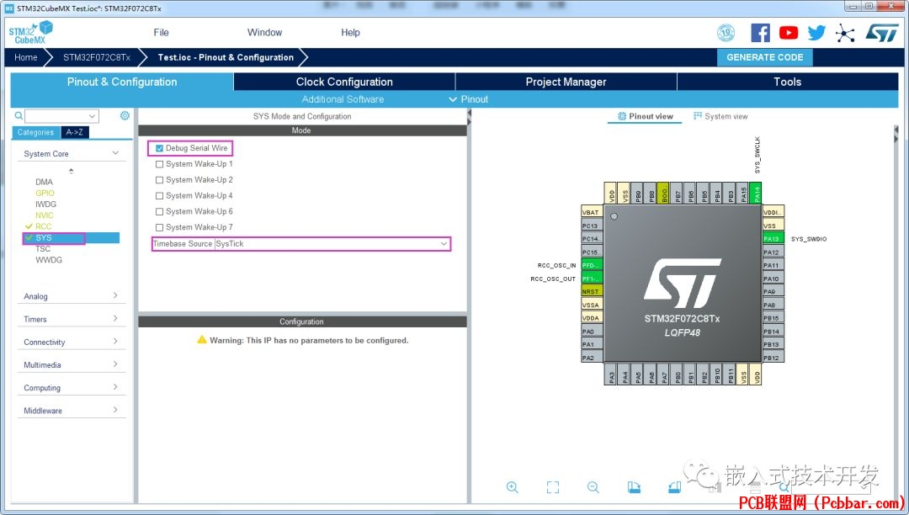
Task: Select RCC in System Core list
Action: [44, 226]
